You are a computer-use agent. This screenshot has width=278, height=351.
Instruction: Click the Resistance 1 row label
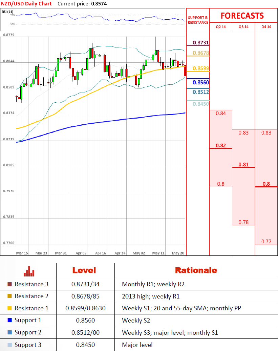coord(31,308)
